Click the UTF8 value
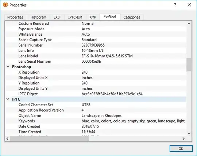 pos(86,105)
